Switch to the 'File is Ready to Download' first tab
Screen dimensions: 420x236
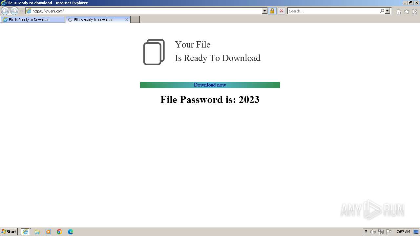pyautogui.click(x=32, y=20)
